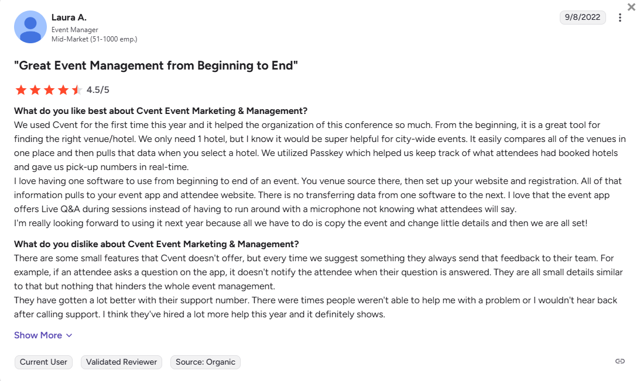Image resolution: width=640 pixels, height=381 pixels.
Task: Click the half-filled fifth rating star
Action: [x=77, y=90]
